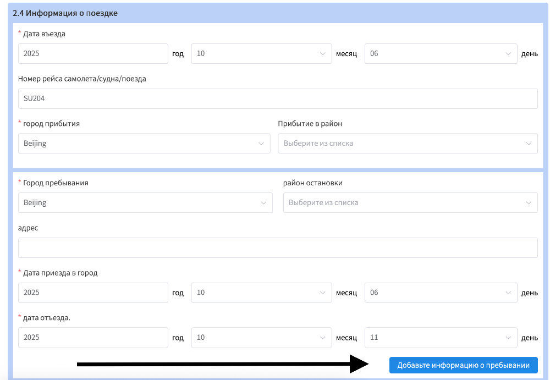Screen dimensions: 550x380
Task: Click the 2.4 Информация о поездке header
Action: point(65,13)
